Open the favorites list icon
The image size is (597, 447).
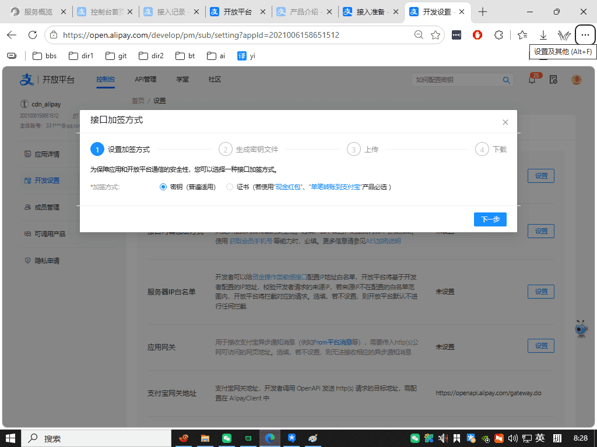522,35
